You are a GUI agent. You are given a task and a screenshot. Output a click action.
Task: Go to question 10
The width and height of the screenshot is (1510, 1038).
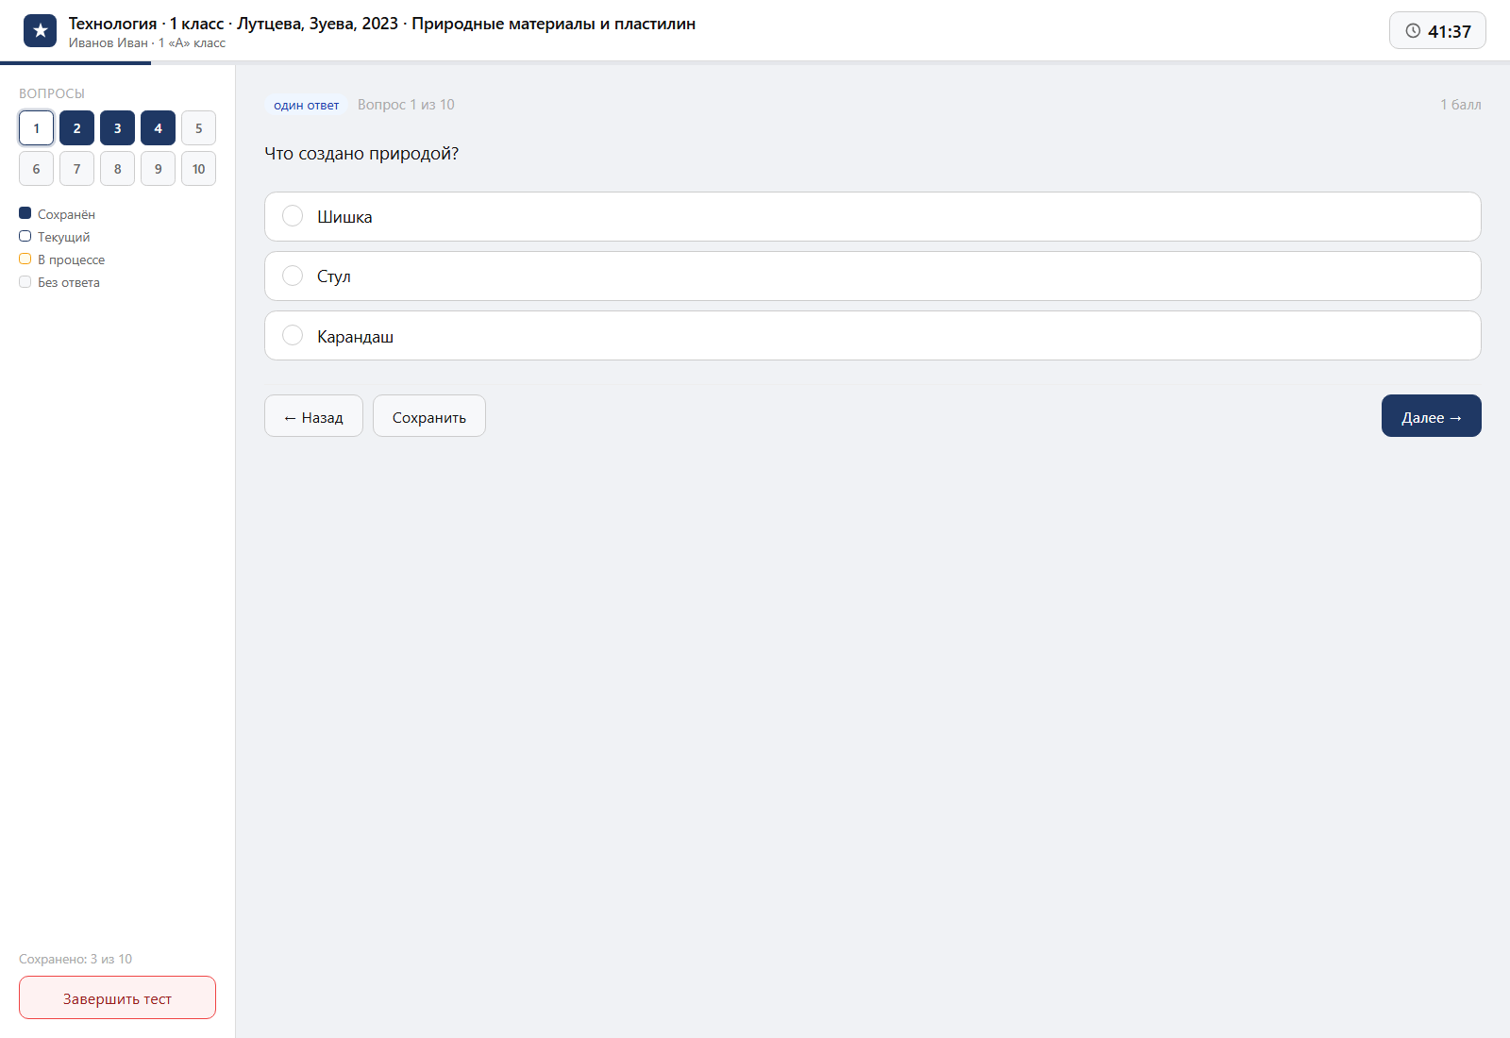point(198,169)
